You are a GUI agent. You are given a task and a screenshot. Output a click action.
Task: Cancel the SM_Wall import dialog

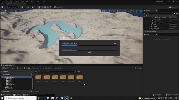coord(89,52)
